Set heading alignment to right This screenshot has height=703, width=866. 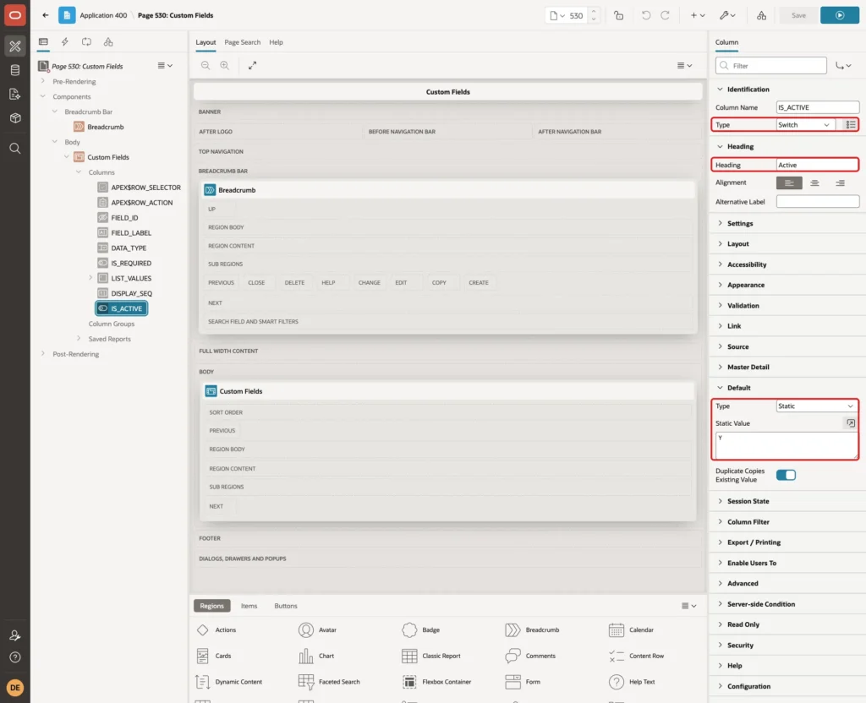tap(840, 183)
